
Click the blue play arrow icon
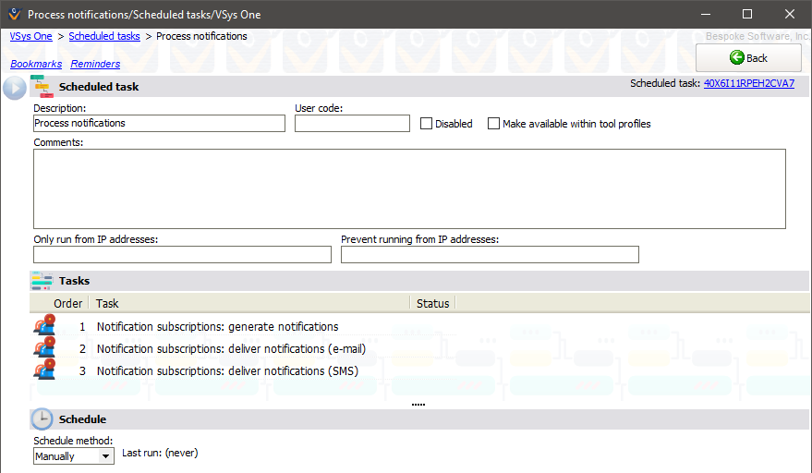click(x=15, y=88)
